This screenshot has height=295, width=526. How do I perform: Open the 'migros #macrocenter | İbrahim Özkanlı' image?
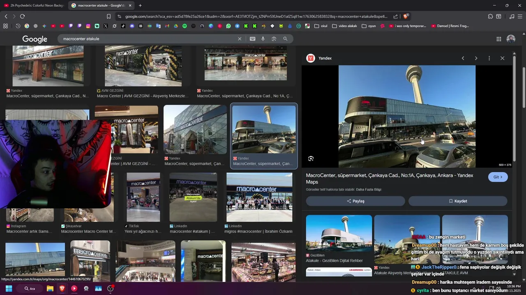click(x=259, y=197)
